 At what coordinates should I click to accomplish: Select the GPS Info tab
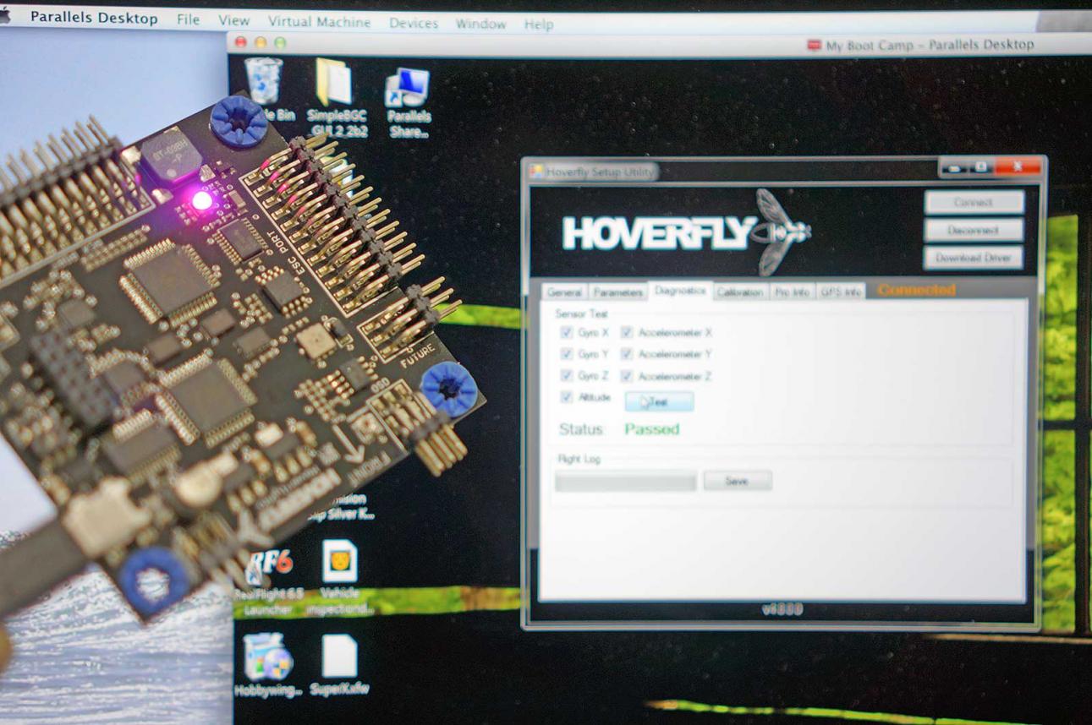[x=841, y=292]
